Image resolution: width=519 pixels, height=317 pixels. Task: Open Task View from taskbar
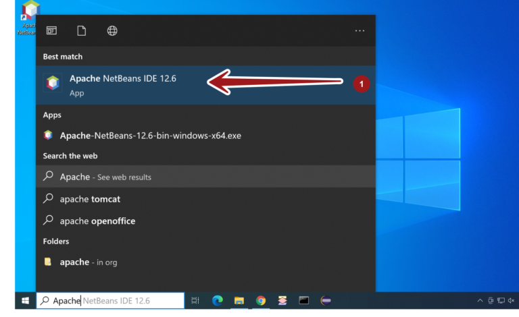(x=195, y=301)
